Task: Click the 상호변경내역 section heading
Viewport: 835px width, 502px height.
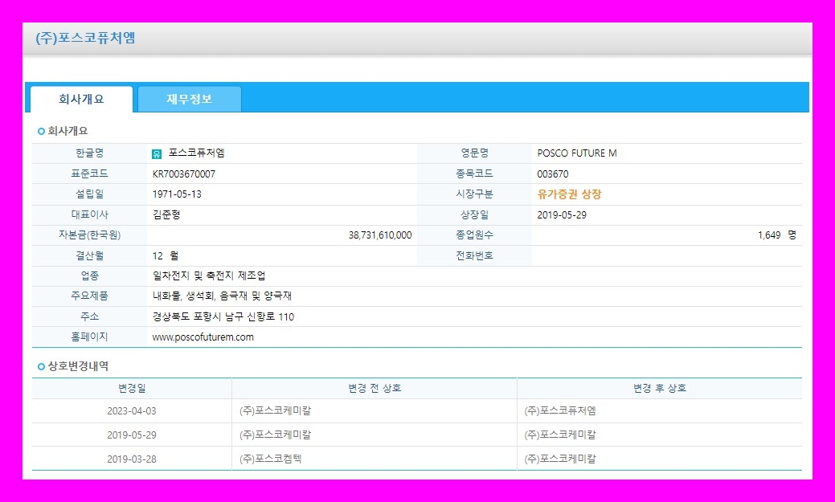Action: click(x=78, y=366)
